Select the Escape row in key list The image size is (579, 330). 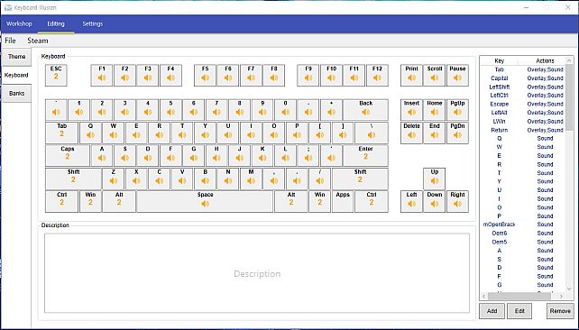[x=522, y=104]
